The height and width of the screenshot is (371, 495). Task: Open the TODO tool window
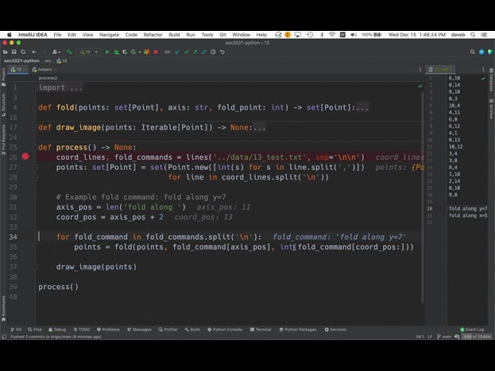(81, 329)
